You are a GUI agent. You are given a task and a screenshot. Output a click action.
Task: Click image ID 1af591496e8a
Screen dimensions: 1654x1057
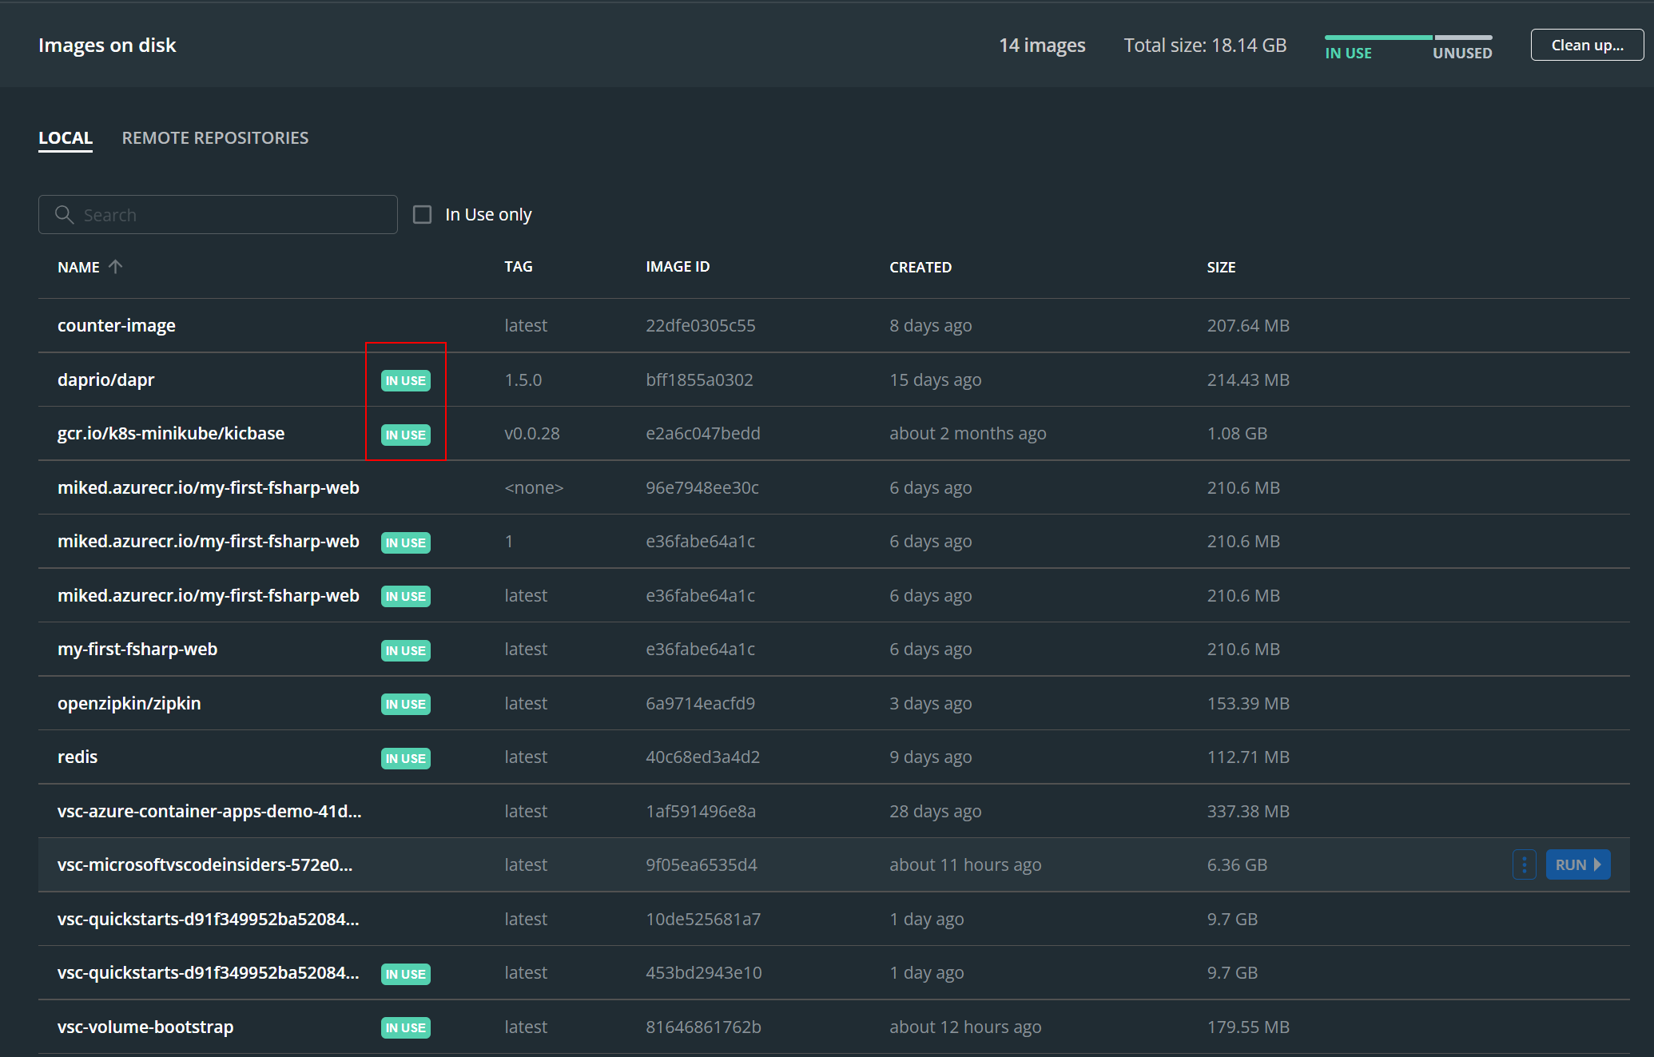(701, 811)
